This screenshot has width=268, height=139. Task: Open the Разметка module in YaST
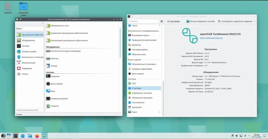coord(53,106)
